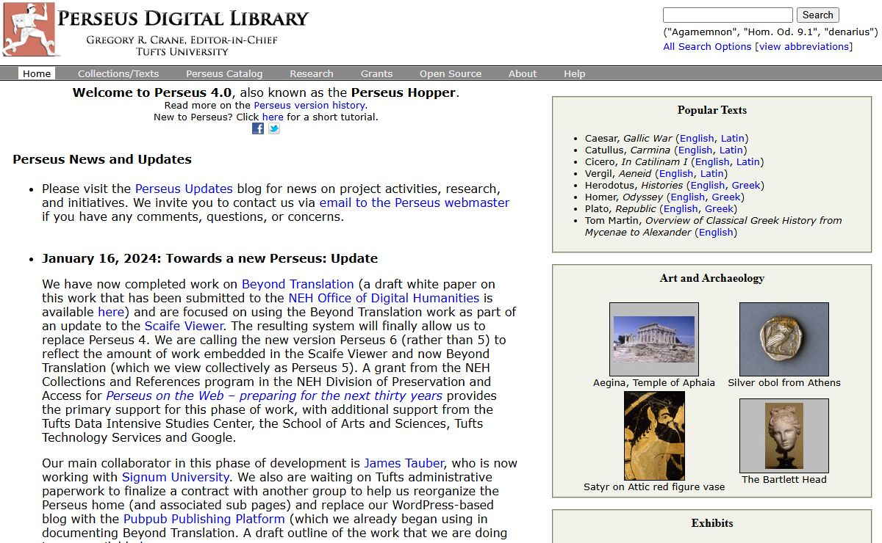This screenshot has width=882, height=543.
Task: Open Herodotus Histories Greek link
Action: click(746, 185)
